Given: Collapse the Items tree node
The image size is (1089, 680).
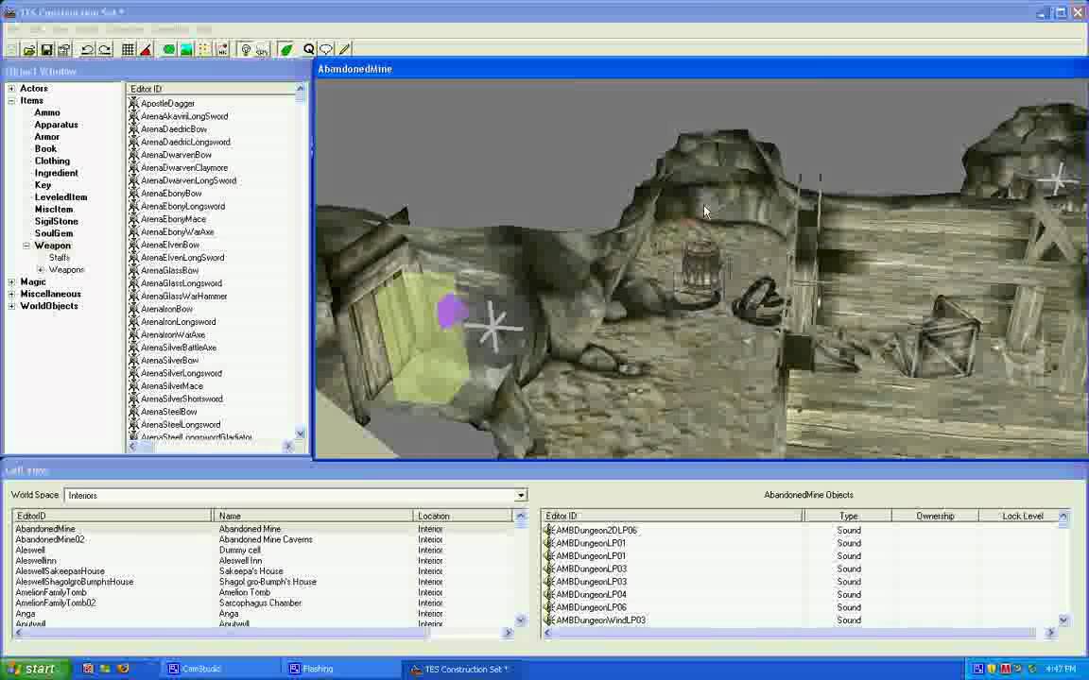Looking at the screenshot, I should click(11, 101).
